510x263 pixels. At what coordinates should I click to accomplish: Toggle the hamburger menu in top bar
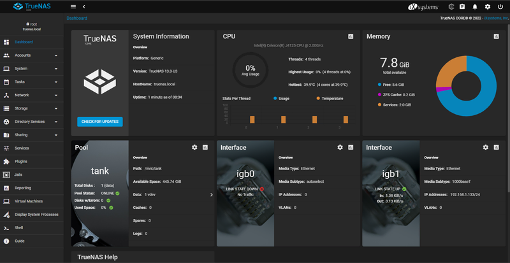[73, 6]
